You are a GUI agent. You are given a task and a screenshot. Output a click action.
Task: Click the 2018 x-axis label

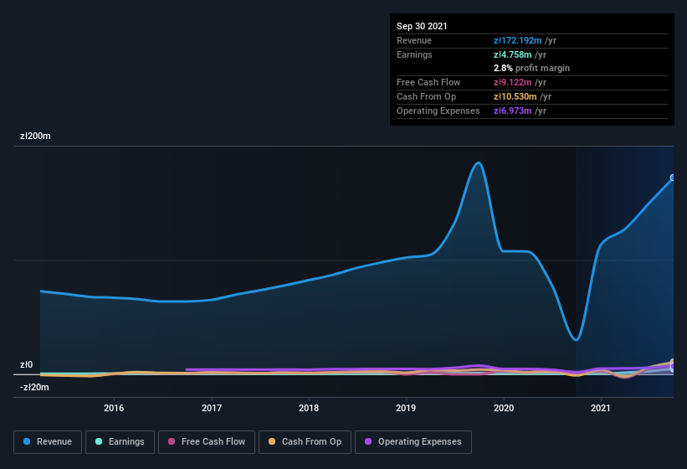(x=309, y=408)
